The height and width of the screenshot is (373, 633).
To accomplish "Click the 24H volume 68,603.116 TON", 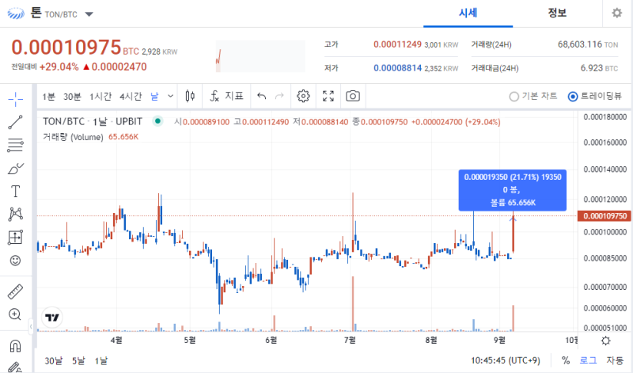I will click(588, 44).
